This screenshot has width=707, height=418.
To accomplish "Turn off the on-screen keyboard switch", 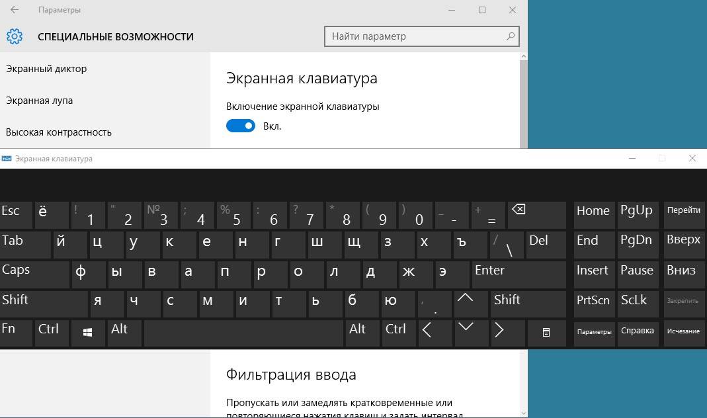I will [241, 126].
